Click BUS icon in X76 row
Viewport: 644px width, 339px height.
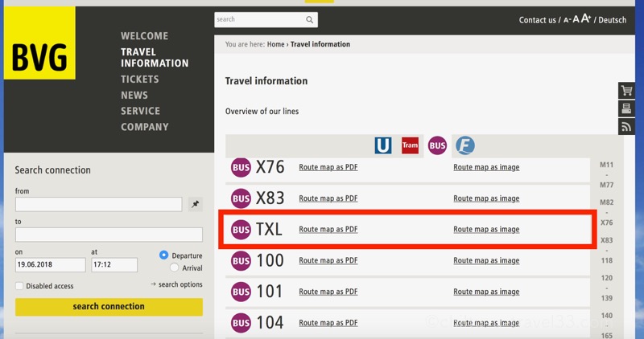coord(241,167)
